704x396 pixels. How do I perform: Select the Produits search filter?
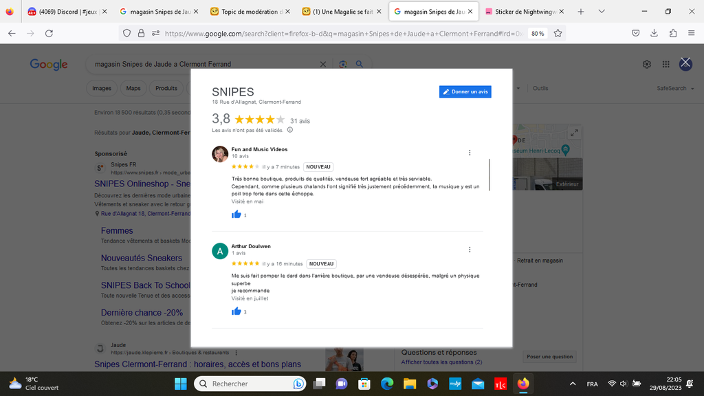(x=166, y=89)
